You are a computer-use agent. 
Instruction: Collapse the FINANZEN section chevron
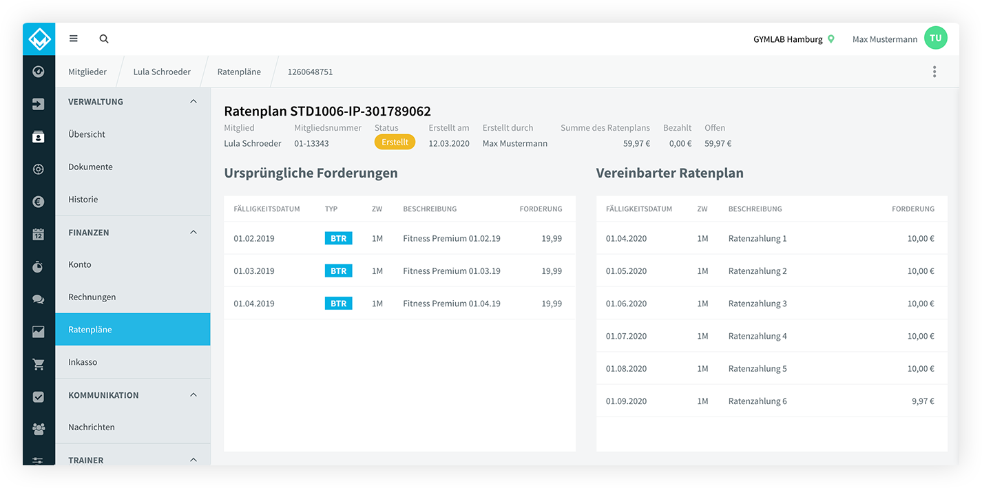pyautogui.click(x=194, y=232)
